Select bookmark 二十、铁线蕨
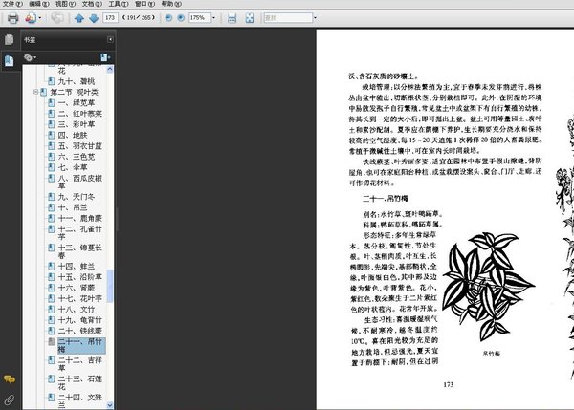Screen dimensions: 574x410 click(x=79, y=331)
